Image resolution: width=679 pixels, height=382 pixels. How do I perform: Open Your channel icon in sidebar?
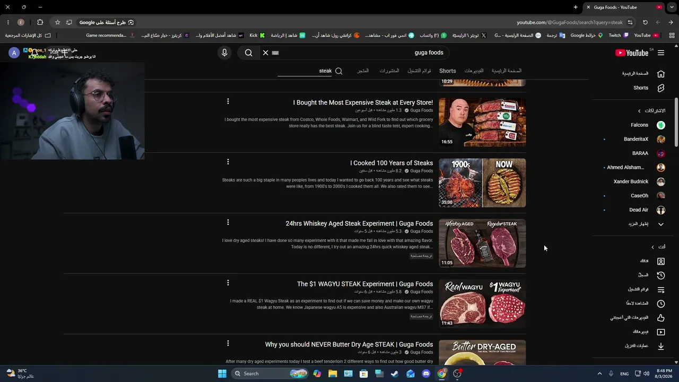(x=661, y=261)
